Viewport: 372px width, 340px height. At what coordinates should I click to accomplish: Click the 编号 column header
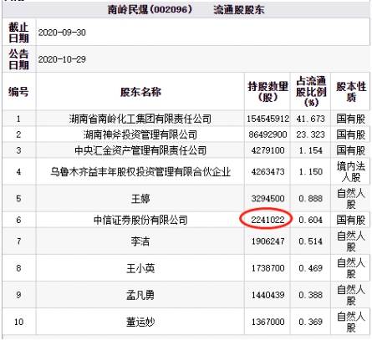point(18,92)
